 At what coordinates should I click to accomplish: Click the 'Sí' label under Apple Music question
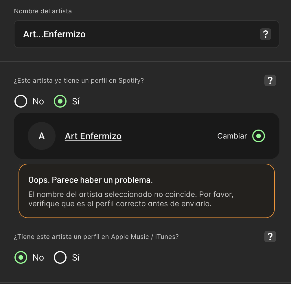pos(76,258)
